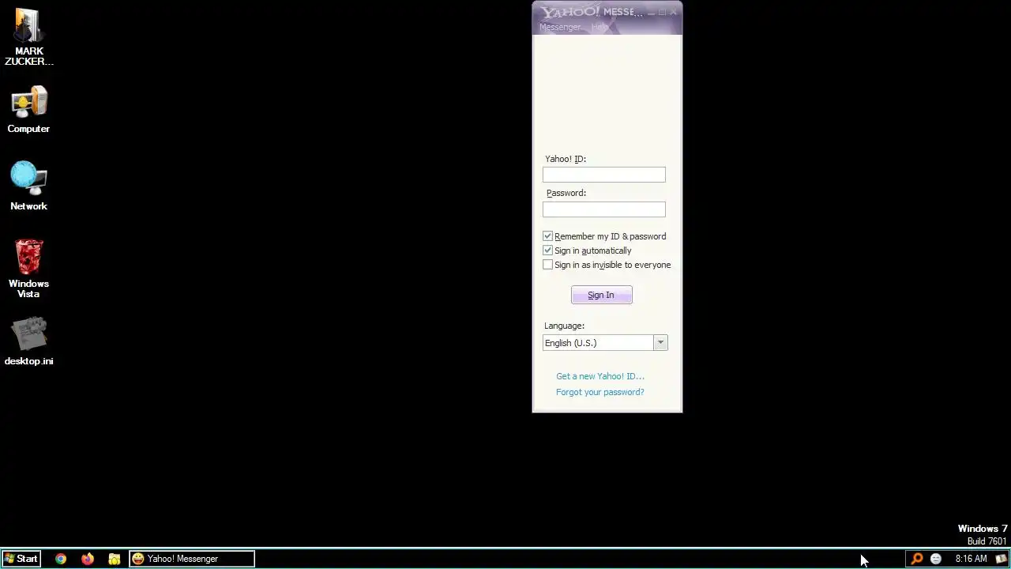Viewport: 1011px width, 569px height.
Task: Launch Chrome from the taskbar
Action: point(61,559)
